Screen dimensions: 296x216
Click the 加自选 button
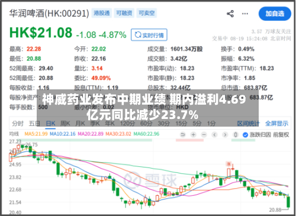(275, 14)
